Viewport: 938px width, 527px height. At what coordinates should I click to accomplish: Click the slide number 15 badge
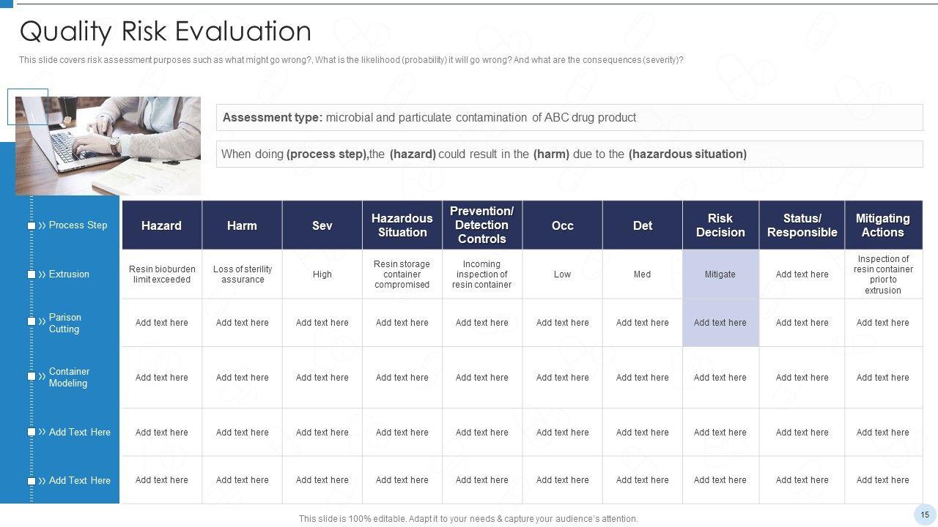coord(925,515)
